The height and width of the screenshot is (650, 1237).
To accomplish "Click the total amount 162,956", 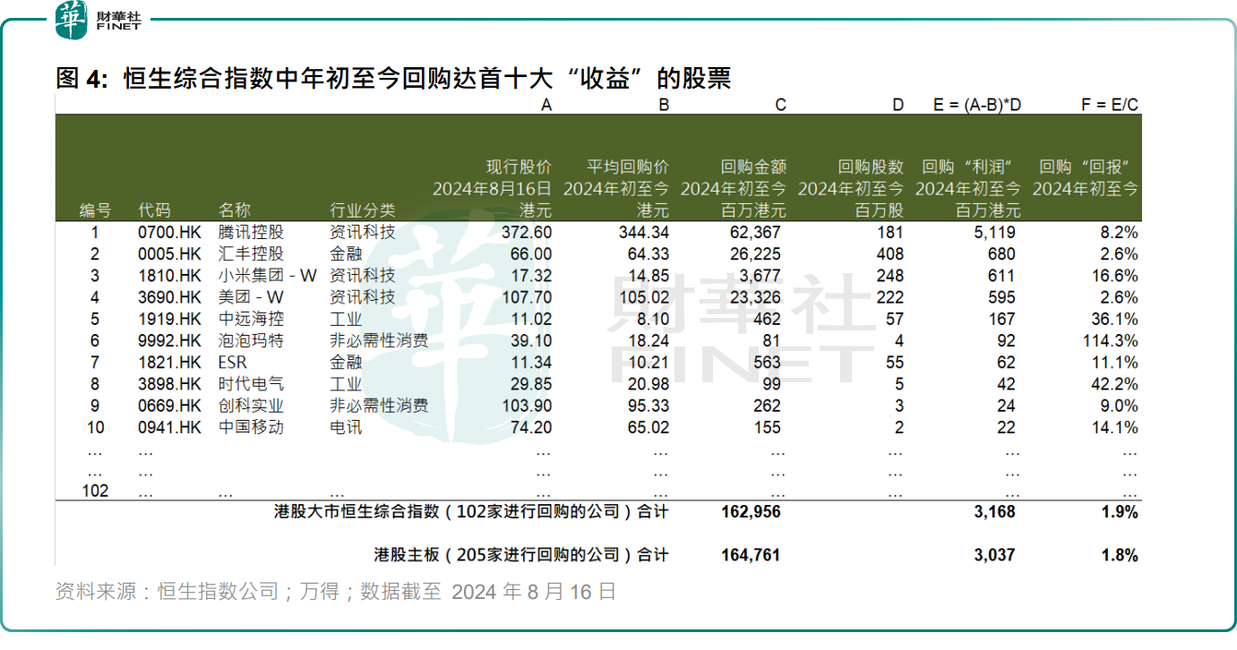I will pos(751,512).
